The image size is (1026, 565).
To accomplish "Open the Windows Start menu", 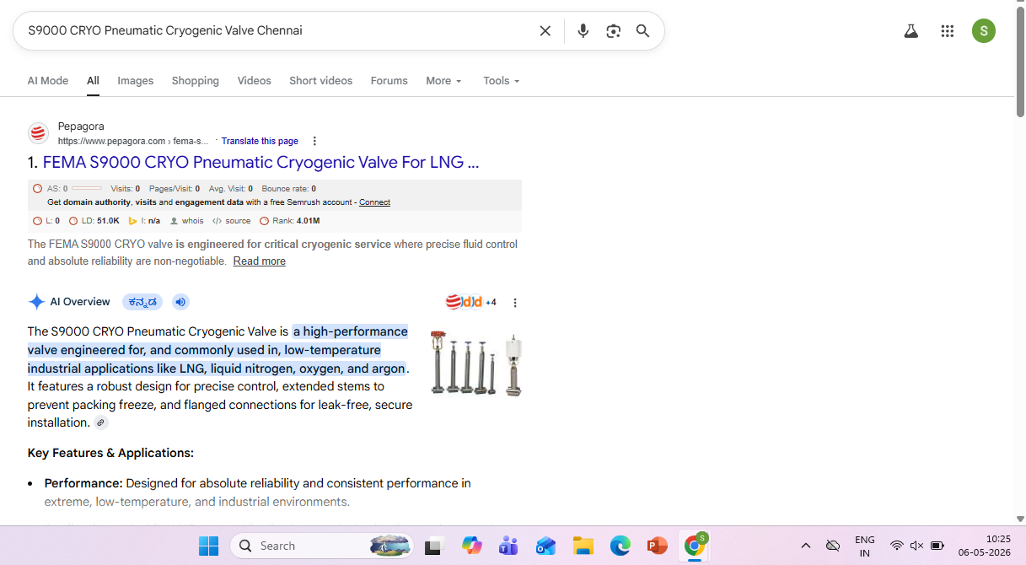I will pyautogui.click(x=208, y=546).
